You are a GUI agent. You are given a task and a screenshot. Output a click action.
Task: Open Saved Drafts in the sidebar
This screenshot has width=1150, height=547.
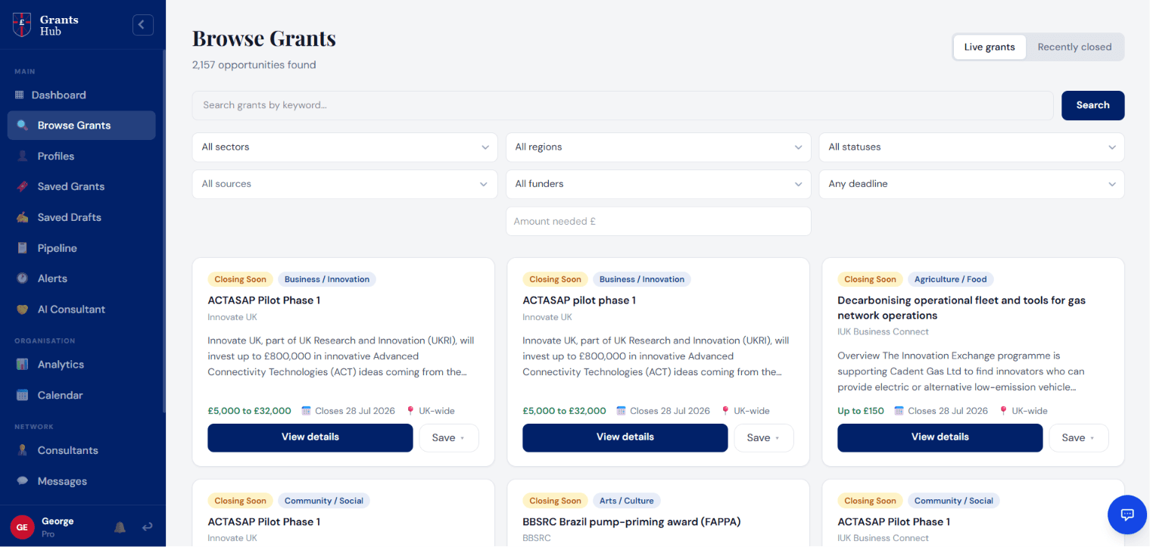point(82,217)
